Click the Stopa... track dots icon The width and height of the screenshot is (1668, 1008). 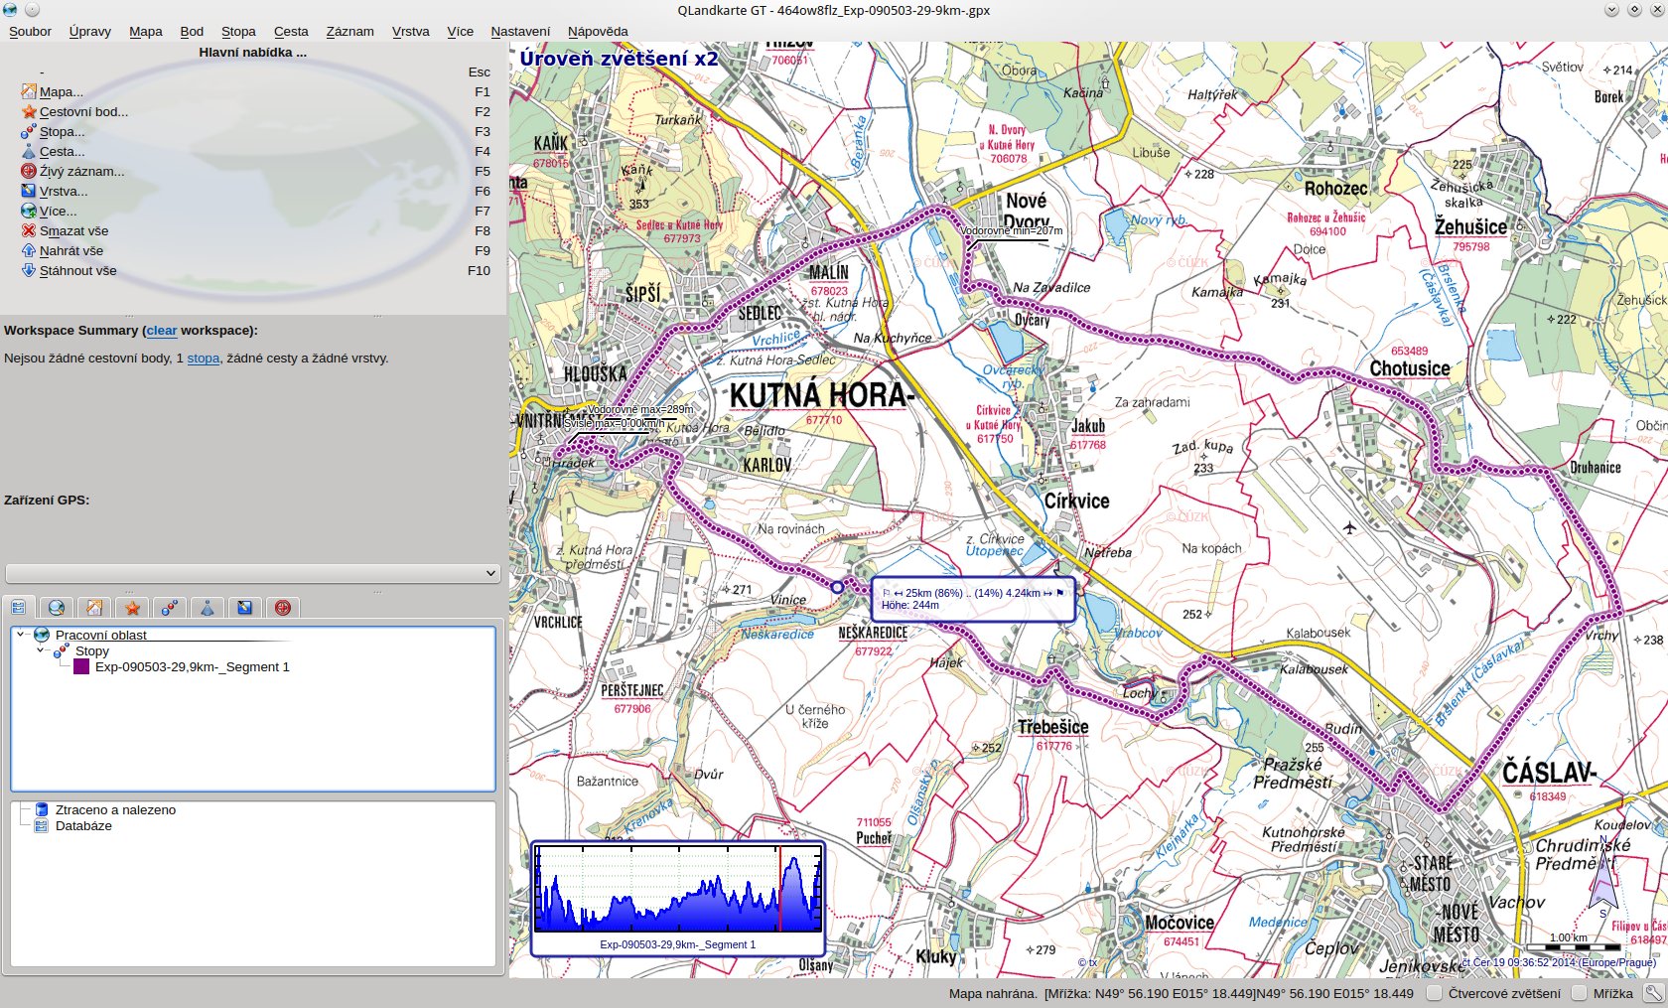coord(29,131)
